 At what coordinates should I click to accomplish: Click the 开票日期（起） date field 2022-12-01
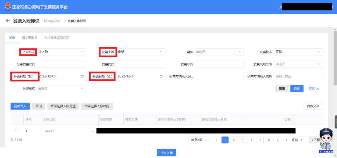(x=61, y=76)
